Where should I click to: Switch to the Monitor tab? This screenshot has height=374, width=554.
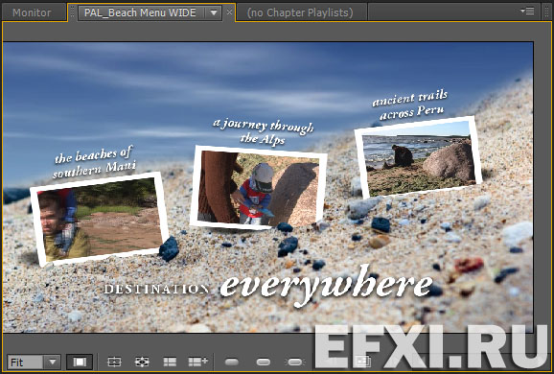32,12
